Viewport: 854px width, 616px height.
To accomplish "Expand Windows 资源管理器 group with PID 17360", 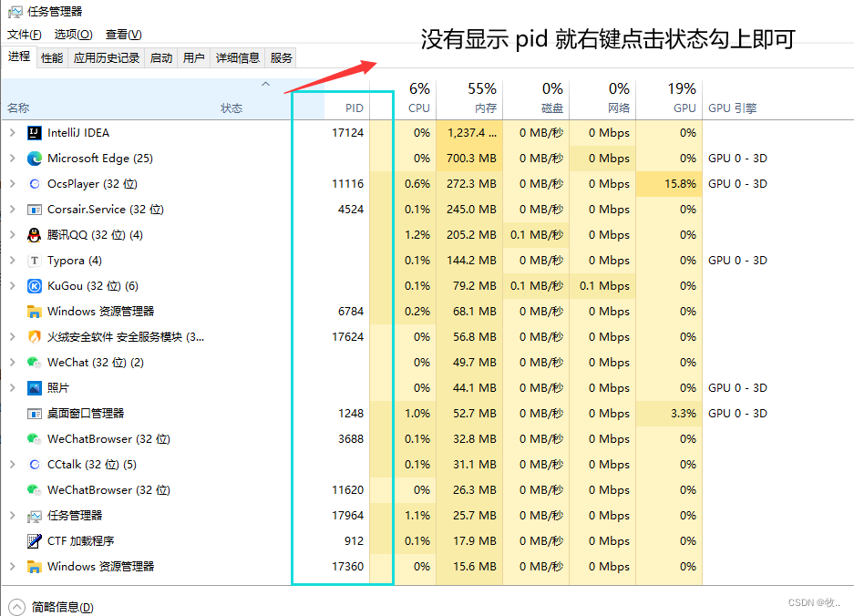I will tap(13, 567).
